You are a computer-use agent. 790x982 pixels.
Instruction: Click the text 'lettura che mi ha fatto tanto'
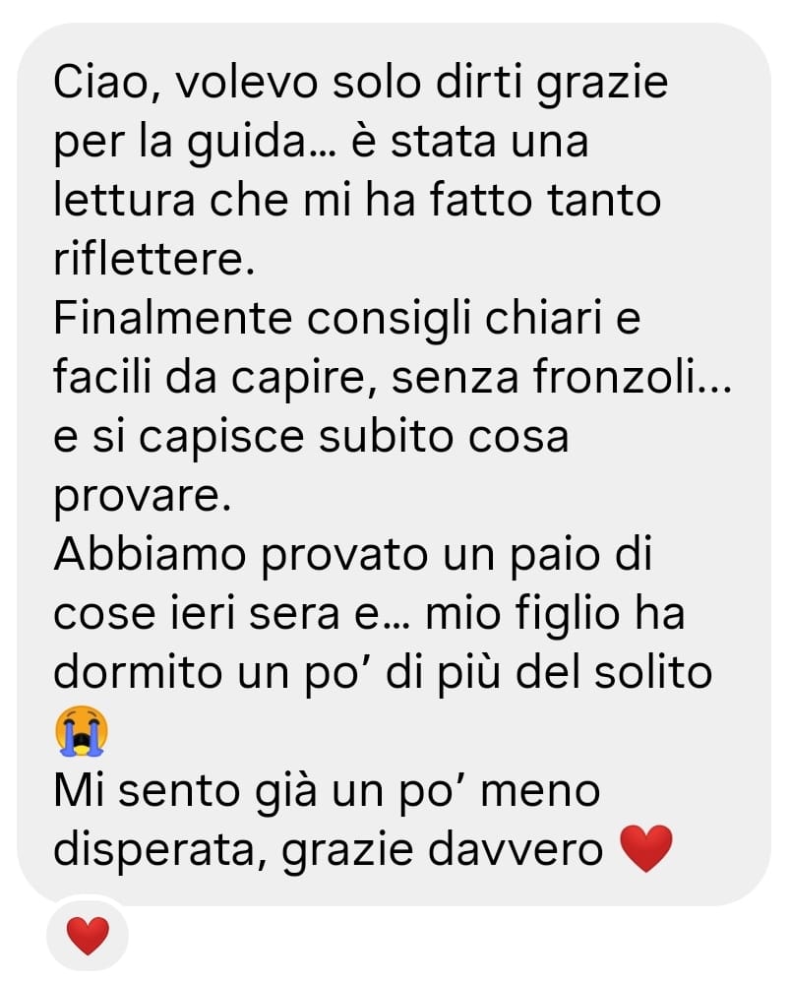point(357,200)
